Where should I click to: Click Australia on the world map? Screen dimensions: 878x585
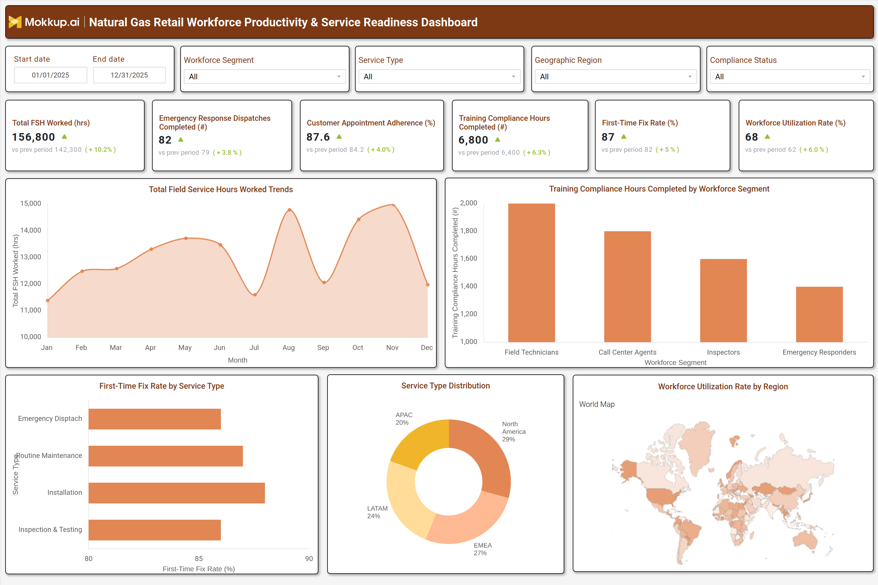806,540
